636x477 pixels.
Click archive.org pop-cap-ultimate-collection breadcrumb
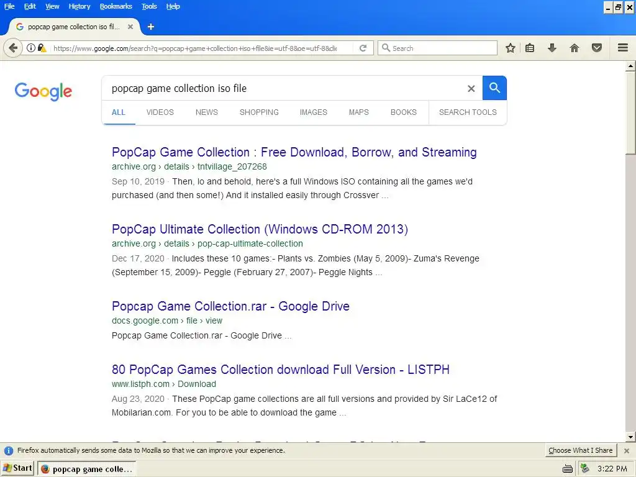click(x=207, y=243)
